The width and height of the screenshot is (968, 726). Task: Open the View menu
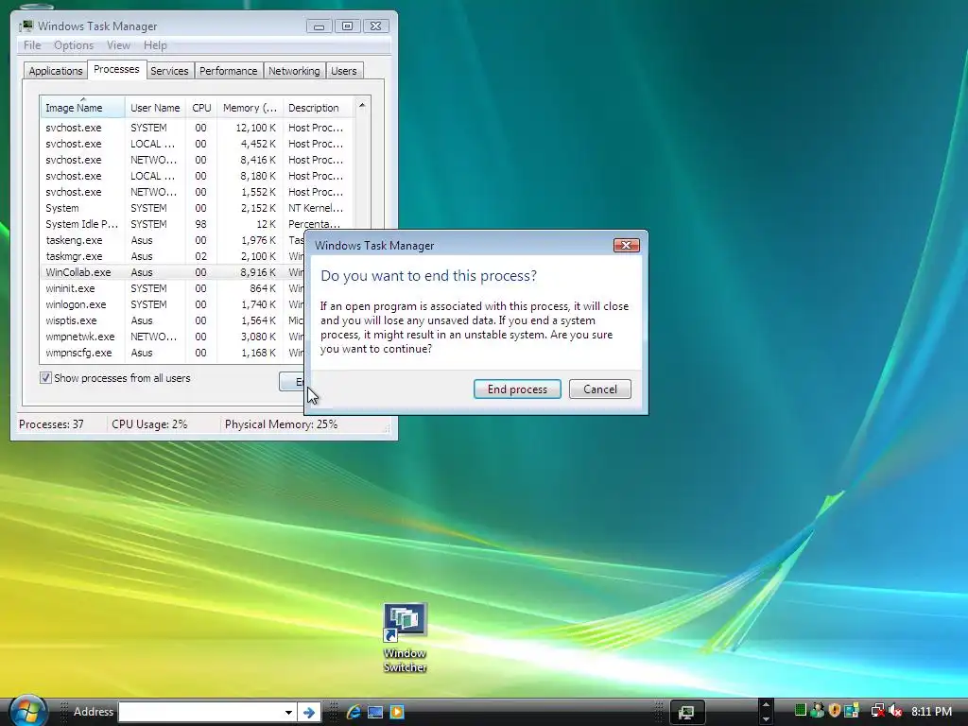tap(118, 45)
